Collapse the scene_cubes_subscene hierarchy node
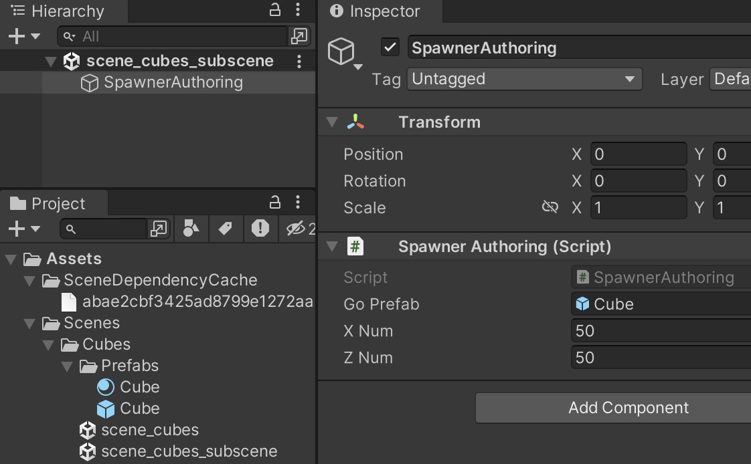Screen dimensions: 751x464 click(50, 62)
